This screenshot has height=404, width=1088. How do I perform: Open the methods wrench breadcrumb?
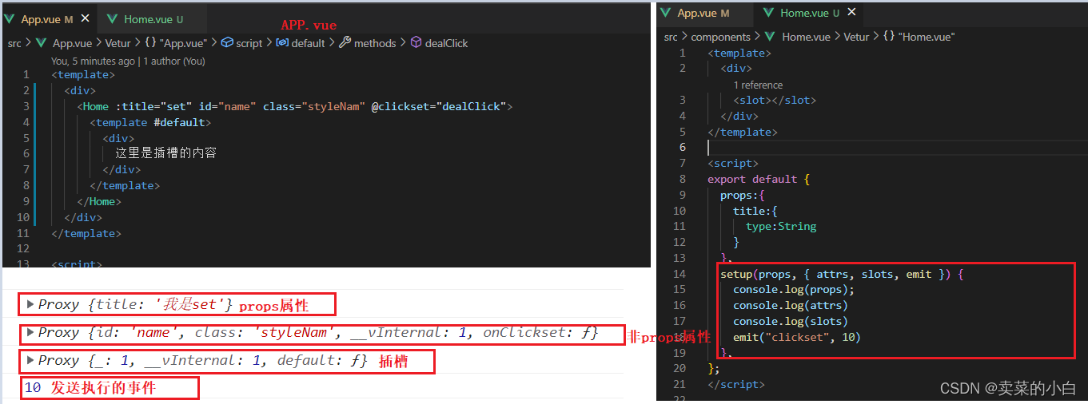tap(368, 43)
